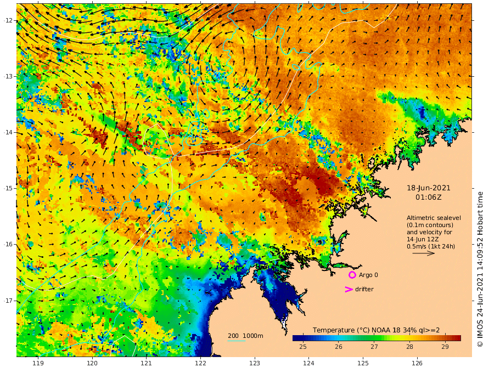Click colorbar tick label 29

point(445,347)
